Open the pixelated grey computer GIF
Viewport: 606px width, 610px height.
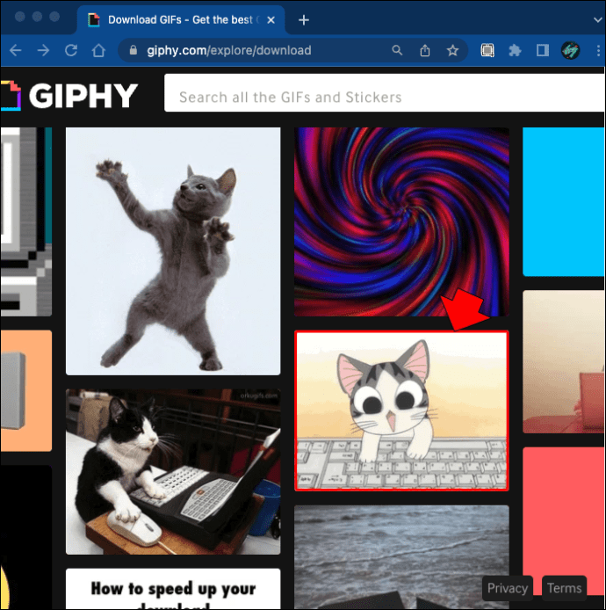click(x=26, y=221)
